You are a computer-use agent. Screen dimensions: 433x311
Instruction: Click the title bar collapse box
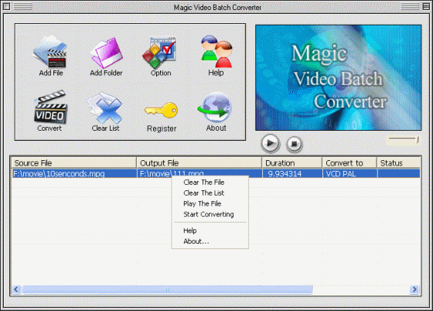pyautogui.click(x=426, y=6)
